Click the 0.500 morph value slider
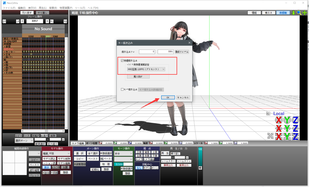Screen dimensions: 309x187 [123, 164]
